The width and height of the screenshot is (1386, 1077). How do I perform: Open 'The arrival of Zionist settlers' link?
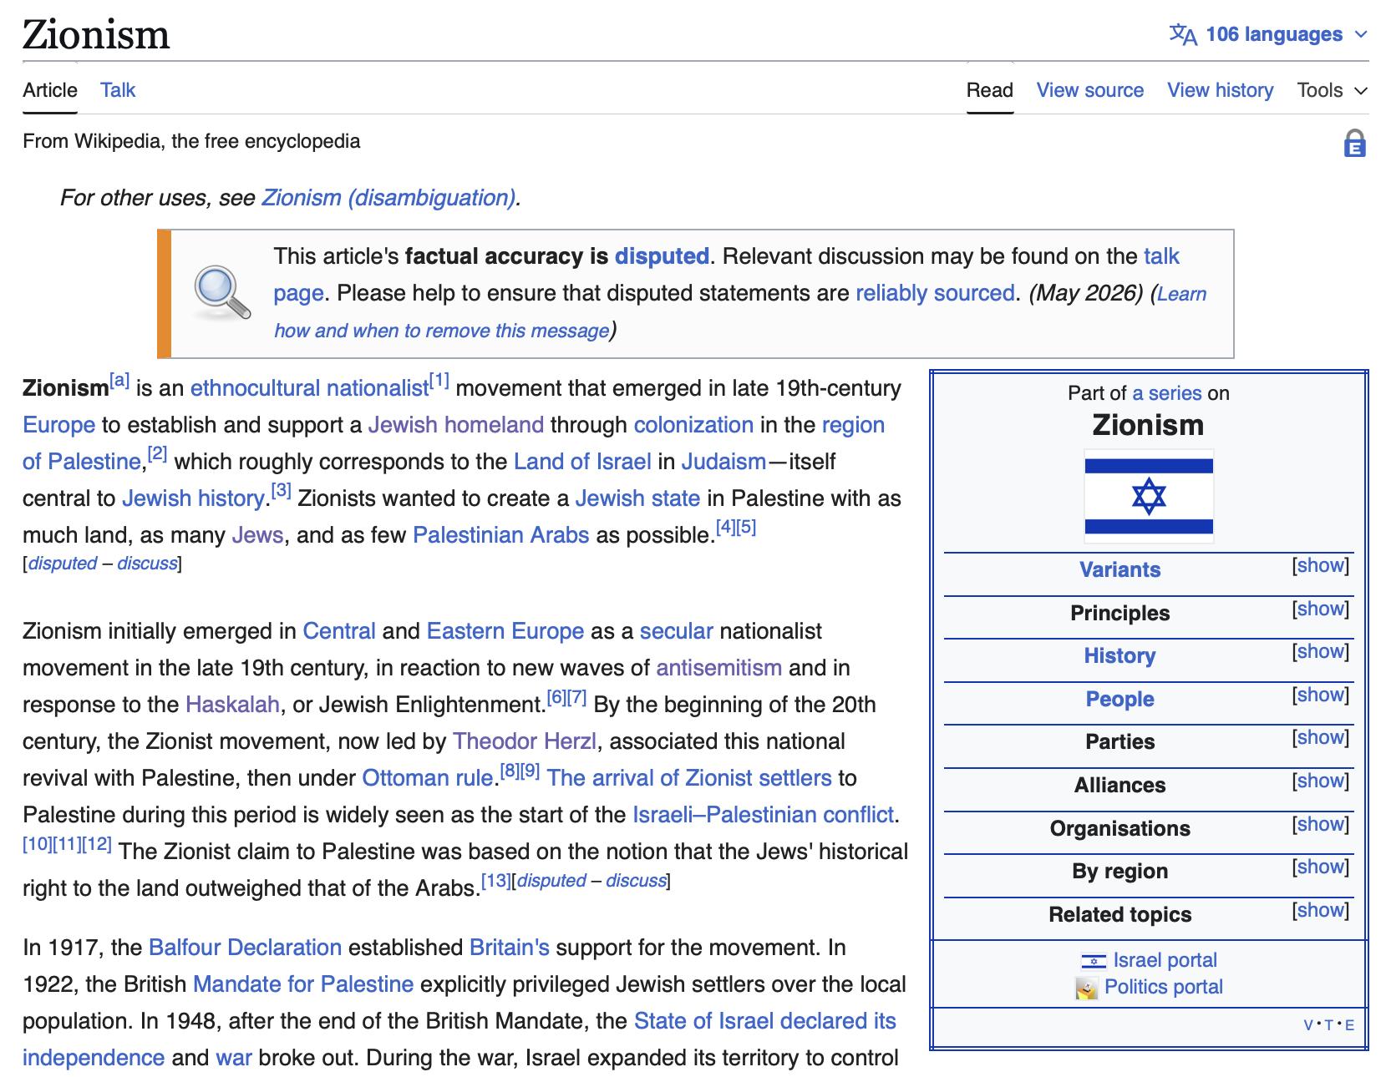click(x=689, y=778)
